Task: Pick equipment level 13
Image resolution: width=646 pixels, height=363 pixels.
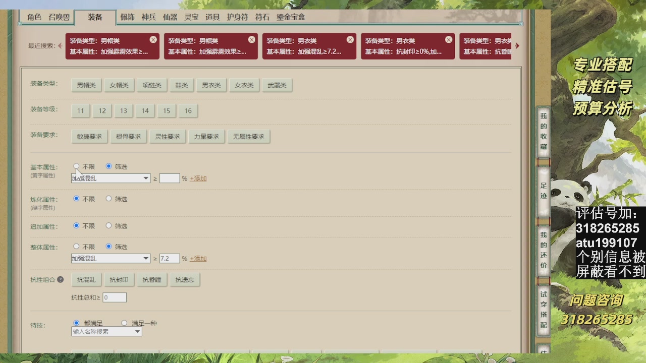Action: point(124,111)
